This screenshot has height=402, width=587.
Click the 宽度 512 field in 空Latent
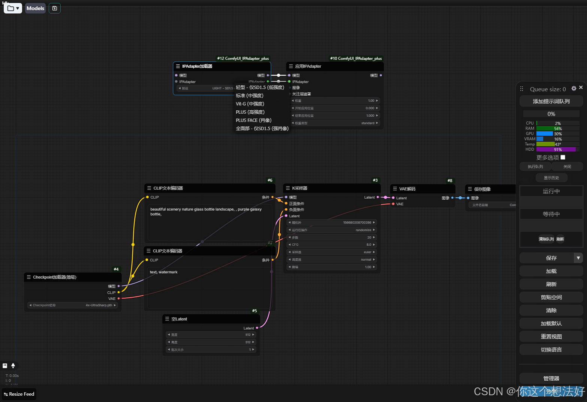(x=211, y=335)
